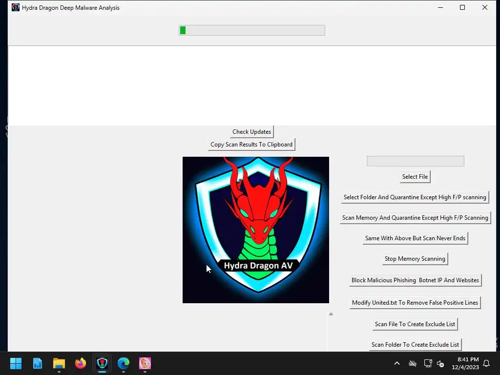
Task: Scan Folder To Create Exclude List
Action: (x=415, y=345)
